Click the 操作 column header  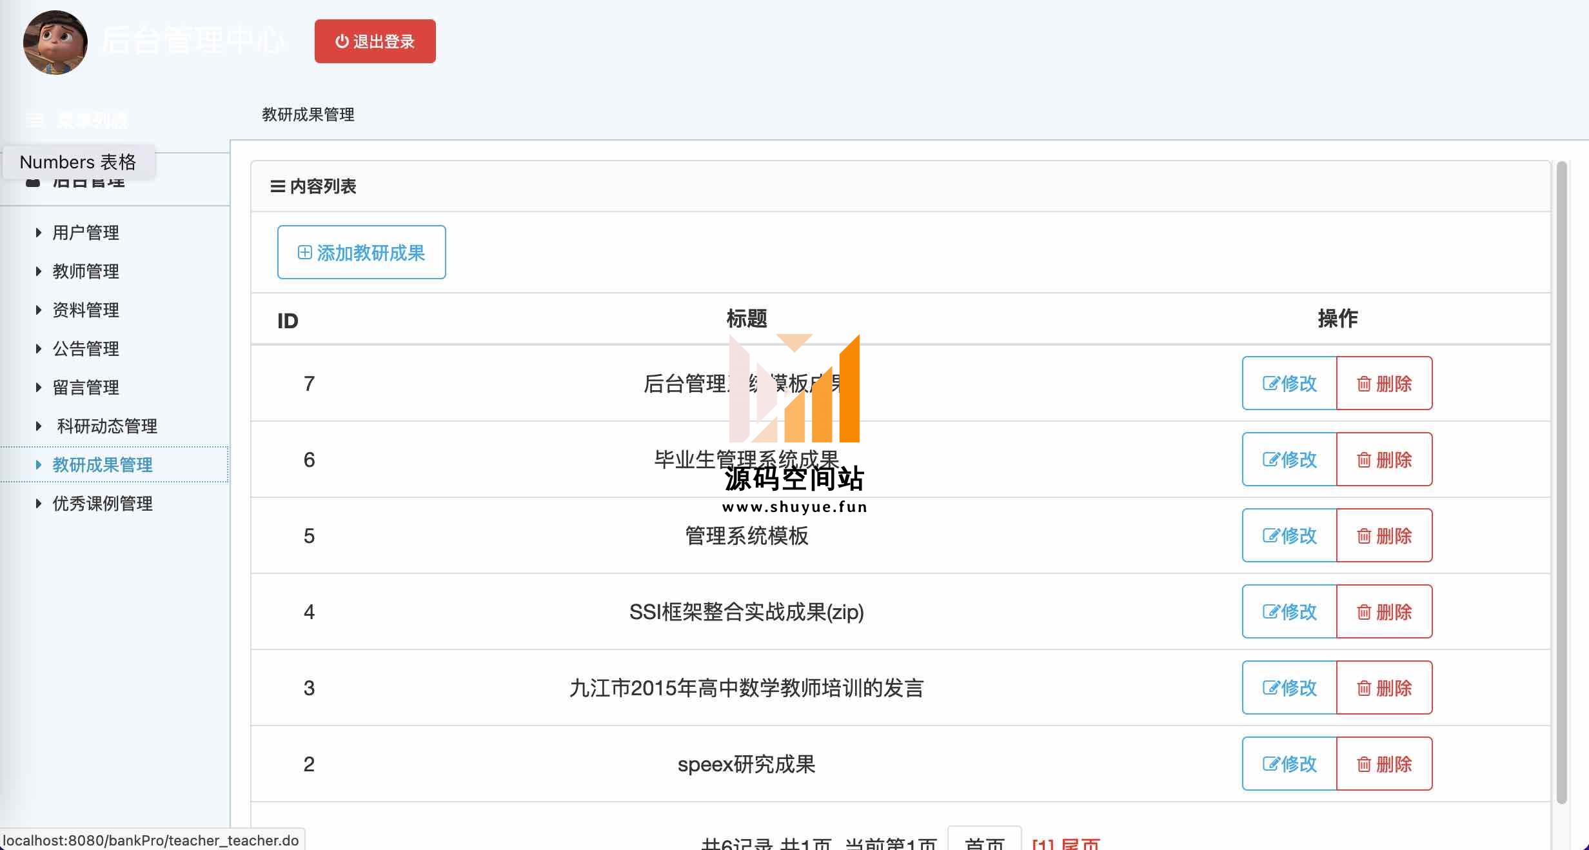pyautogui.click(x=1337, y=319)
